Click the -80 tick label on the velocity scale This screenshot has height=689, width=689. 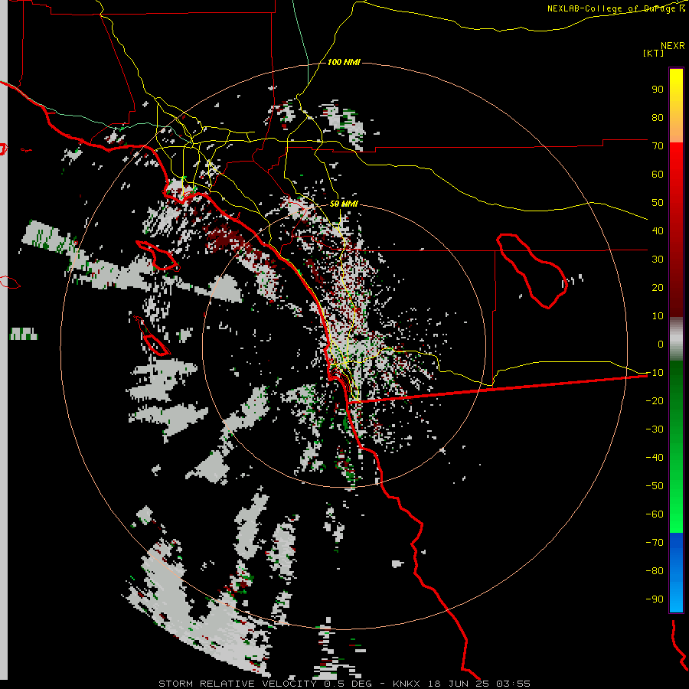(655, 571)
